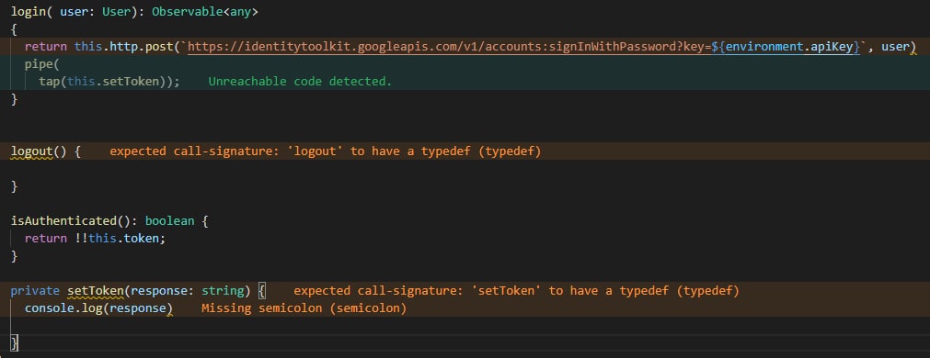Viewport: 930px width, 358px height.
Task: Click the 'Missing semicolon (semicolon)' warning
Action: (304, 308)
